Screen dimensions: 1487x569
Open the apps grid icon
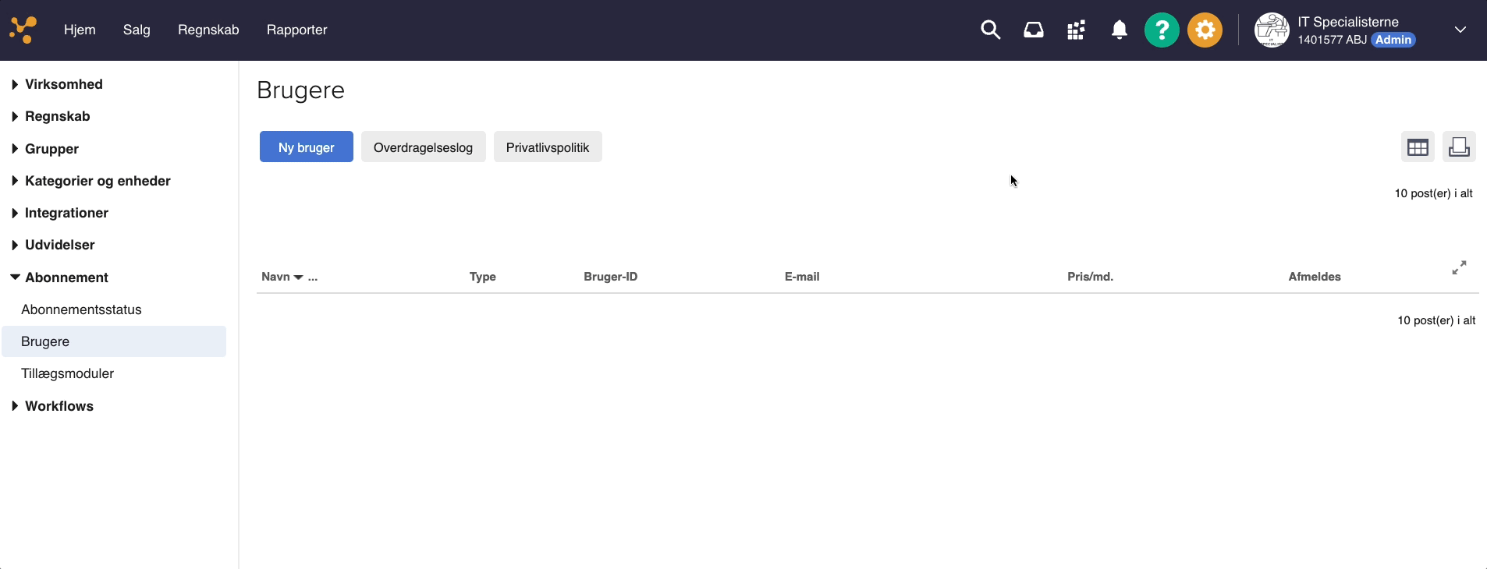1076,30
